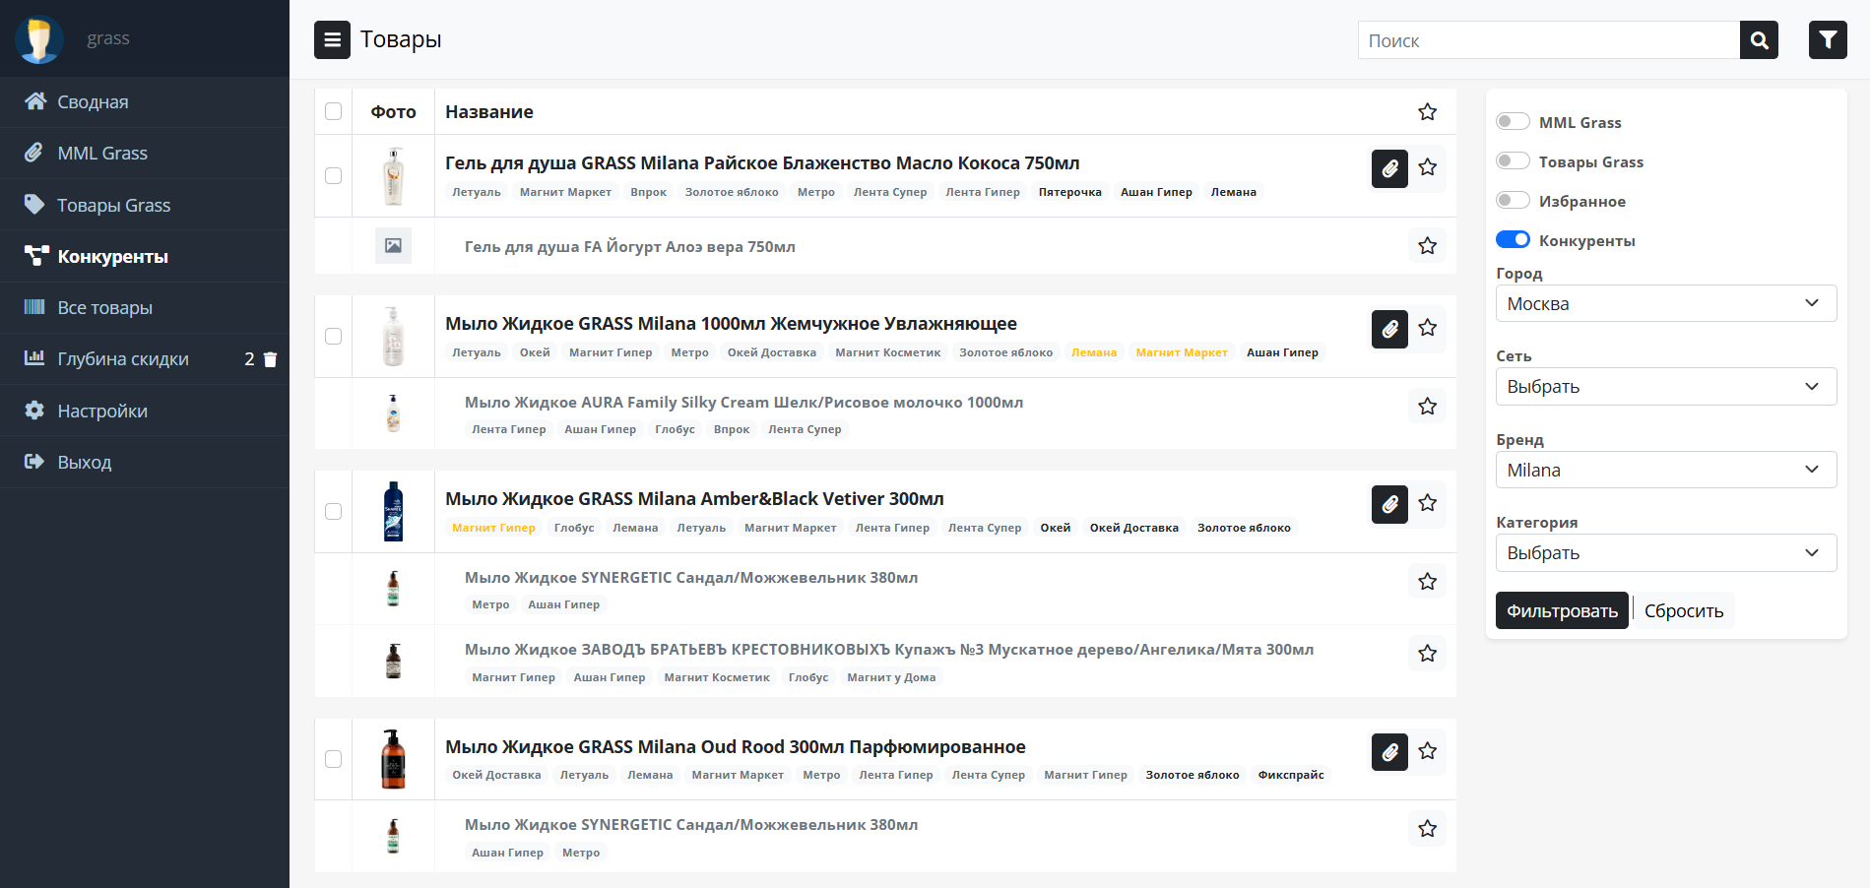Tick the select-all checkbox in table header
The height and width of the screenshot is (888, 1870).
[x=334, y=112]
